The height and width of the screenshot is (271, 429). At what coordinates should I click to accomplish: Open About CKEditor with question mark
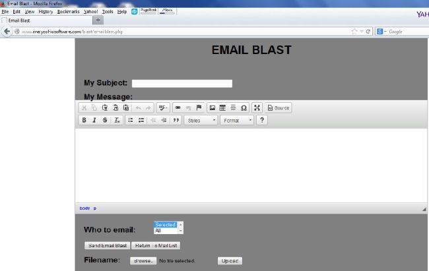(x=262, y=120)
